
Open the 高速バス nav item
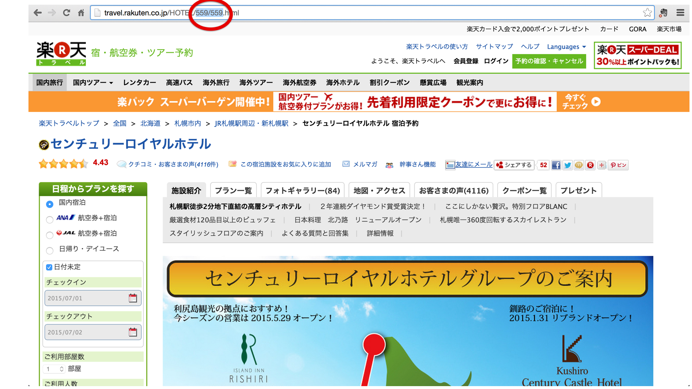[179, 83]
